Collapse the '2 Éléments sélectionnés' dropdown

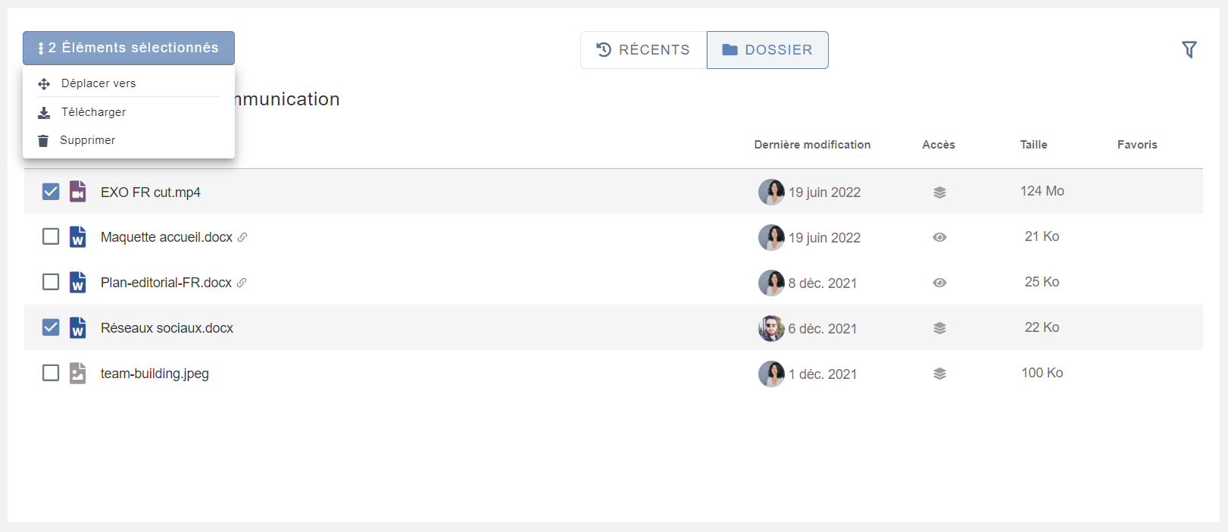[129, 48]
